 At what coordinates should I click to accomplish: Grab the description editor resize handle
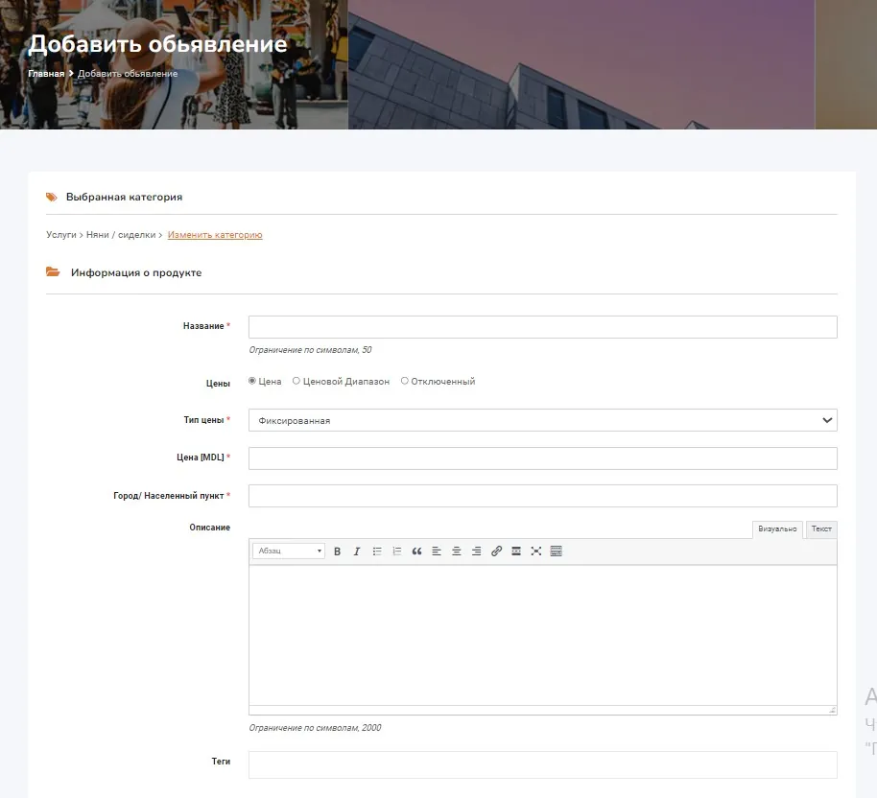[x=832, y=710]
